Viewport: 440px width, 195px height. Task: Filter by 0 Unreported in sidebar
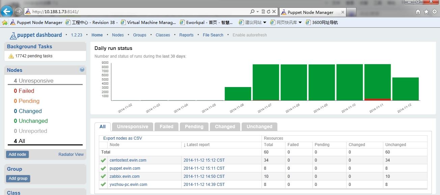click(30, 131)
